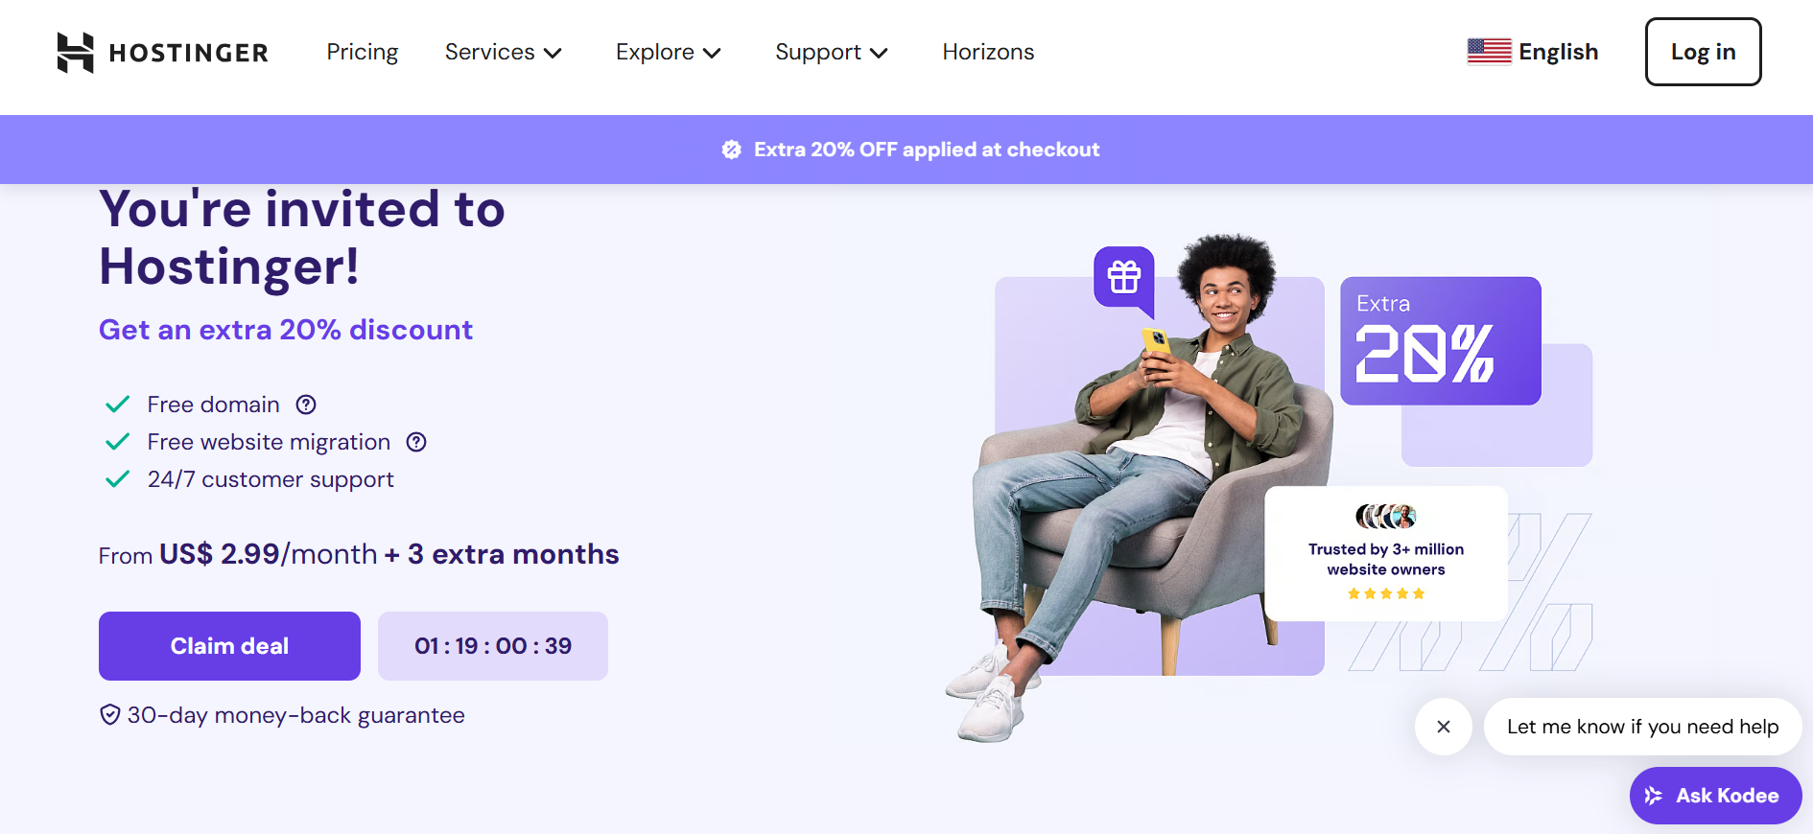1813x834 pixels.
Task: Expand the Services dropdown menu
Action: (x=503, y=52)
